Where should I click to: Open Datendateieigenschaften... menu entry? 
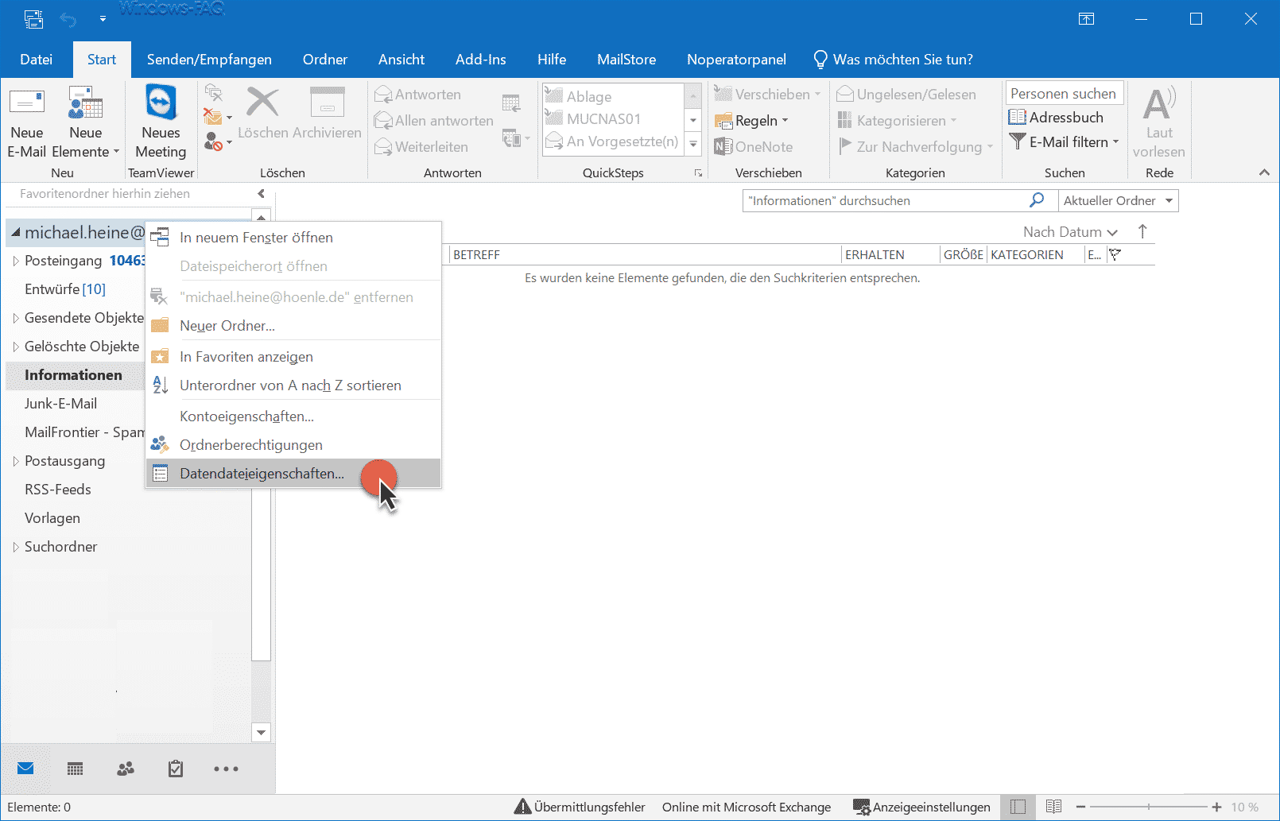(x=293, y=474)
